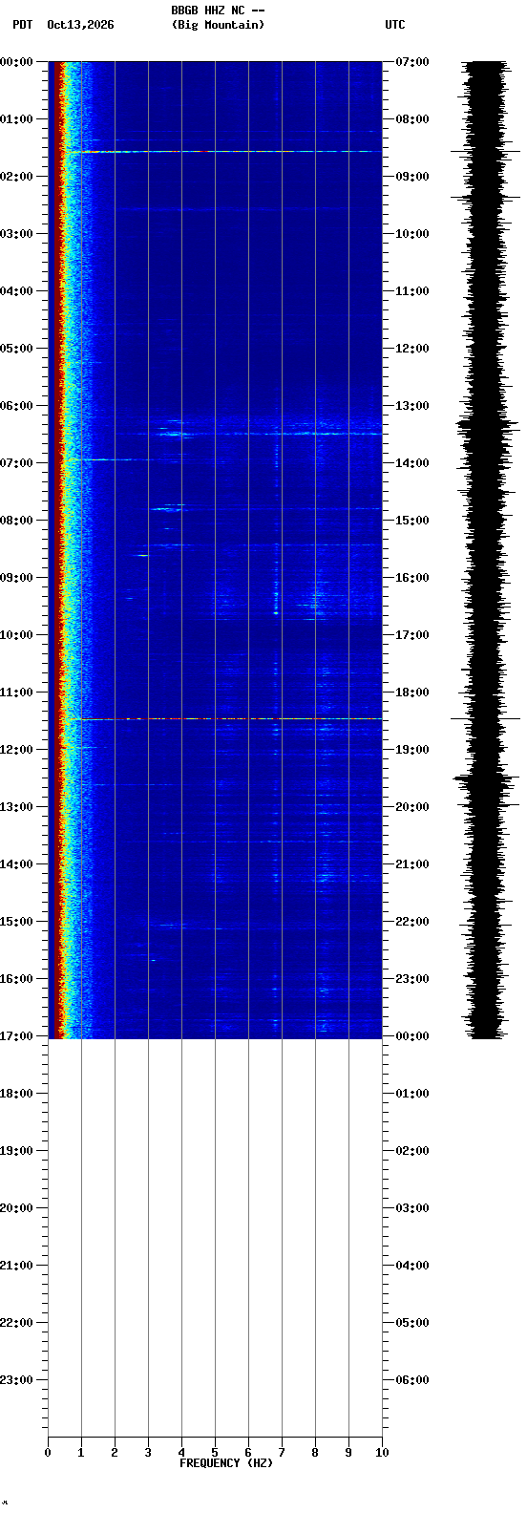Click the PDT time label '02:00'
This screenshot has height=1513, width=527.
point(18,177)
